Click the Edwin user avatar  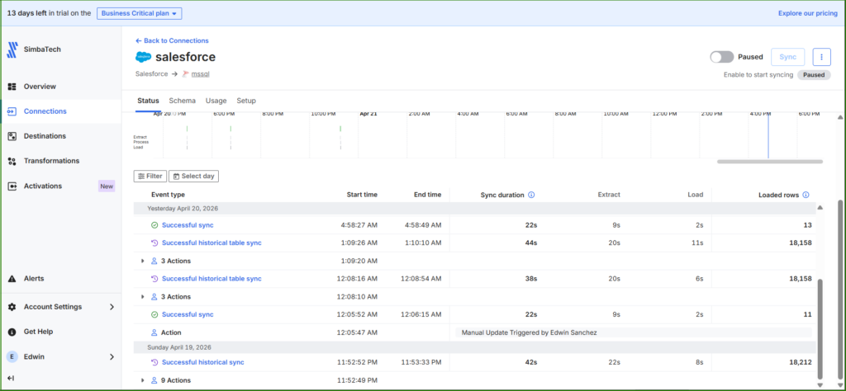coord(12,356)
